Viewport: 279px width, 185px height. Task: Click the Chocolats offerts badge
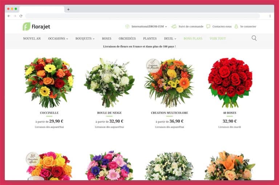[x=33, y=159]
